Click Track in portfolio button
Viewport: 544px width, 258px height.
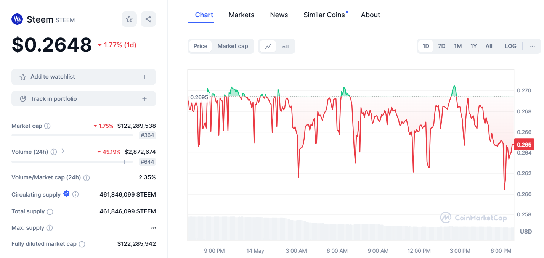tap(83, 99)
